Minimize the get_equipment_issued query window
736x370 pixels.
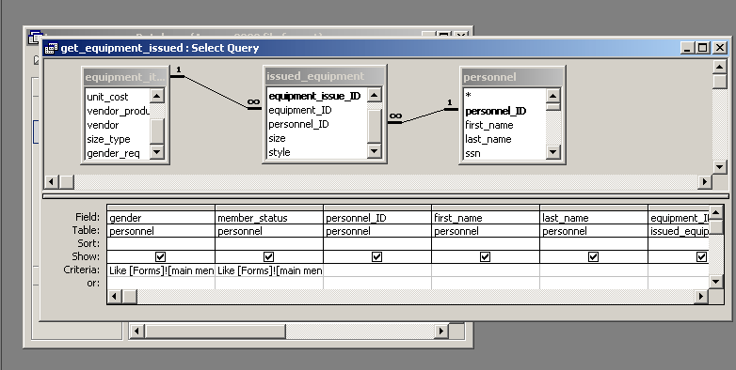click(x=688, y=48)
